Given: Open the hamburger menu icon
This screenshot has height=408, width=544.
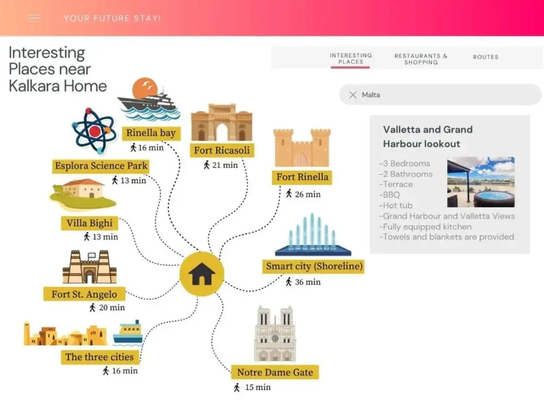Looking at the screenshot, I should (x=34, y=18).
